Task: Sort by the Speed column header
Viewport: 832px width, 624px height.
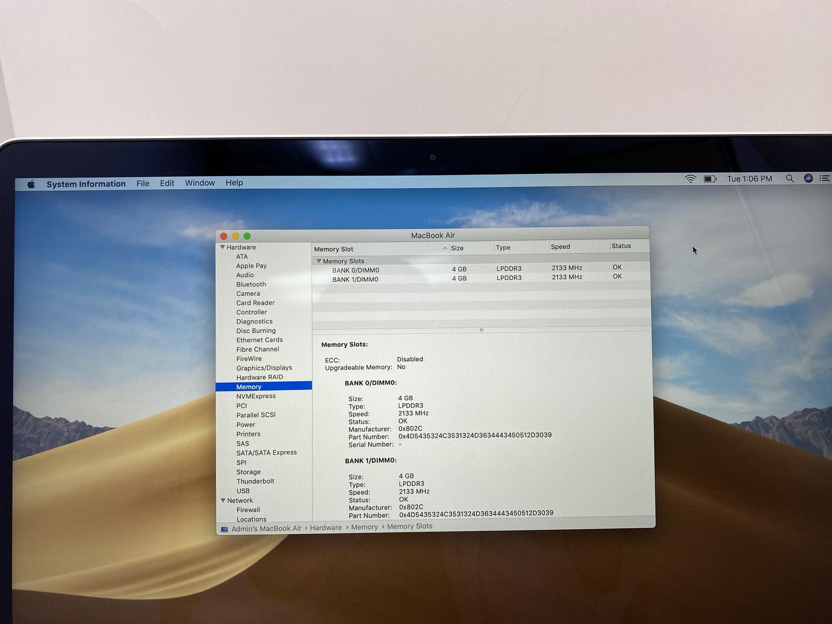Action: tap(579, 247)
